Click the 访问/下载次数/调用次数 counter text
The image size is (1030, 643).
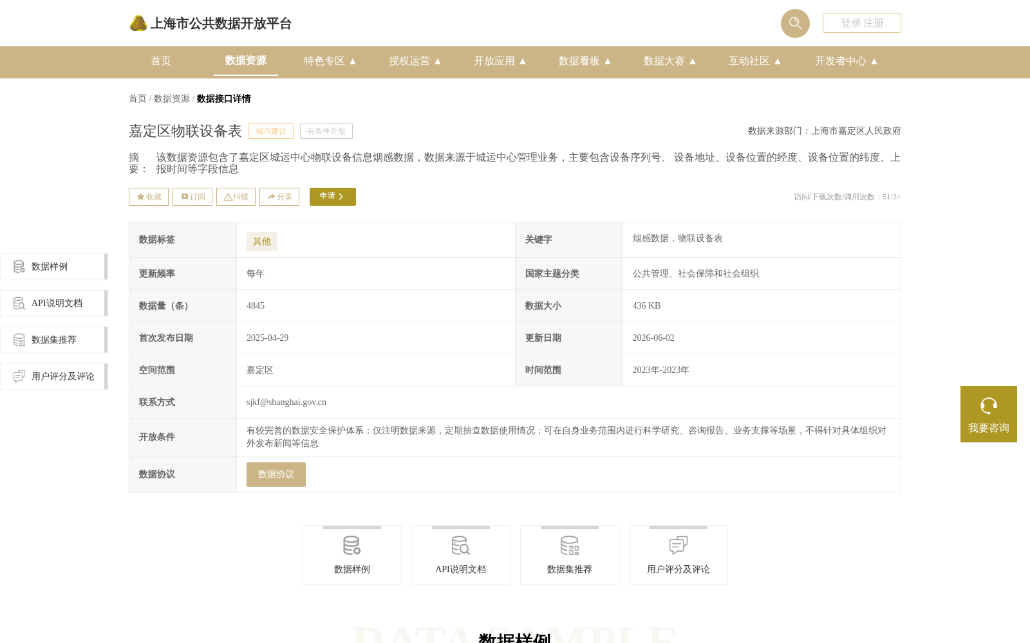847,197
